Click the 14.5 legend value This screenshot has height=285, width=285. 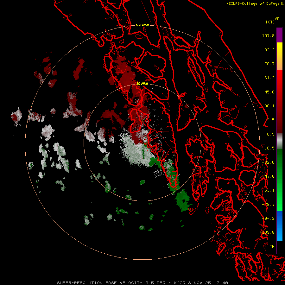point(269,120)
